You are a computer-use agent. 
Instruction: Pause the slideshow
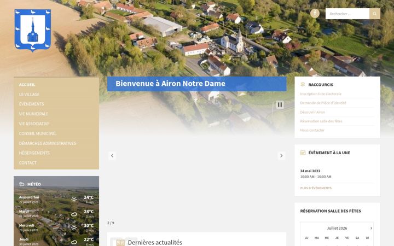pos(280,104)
